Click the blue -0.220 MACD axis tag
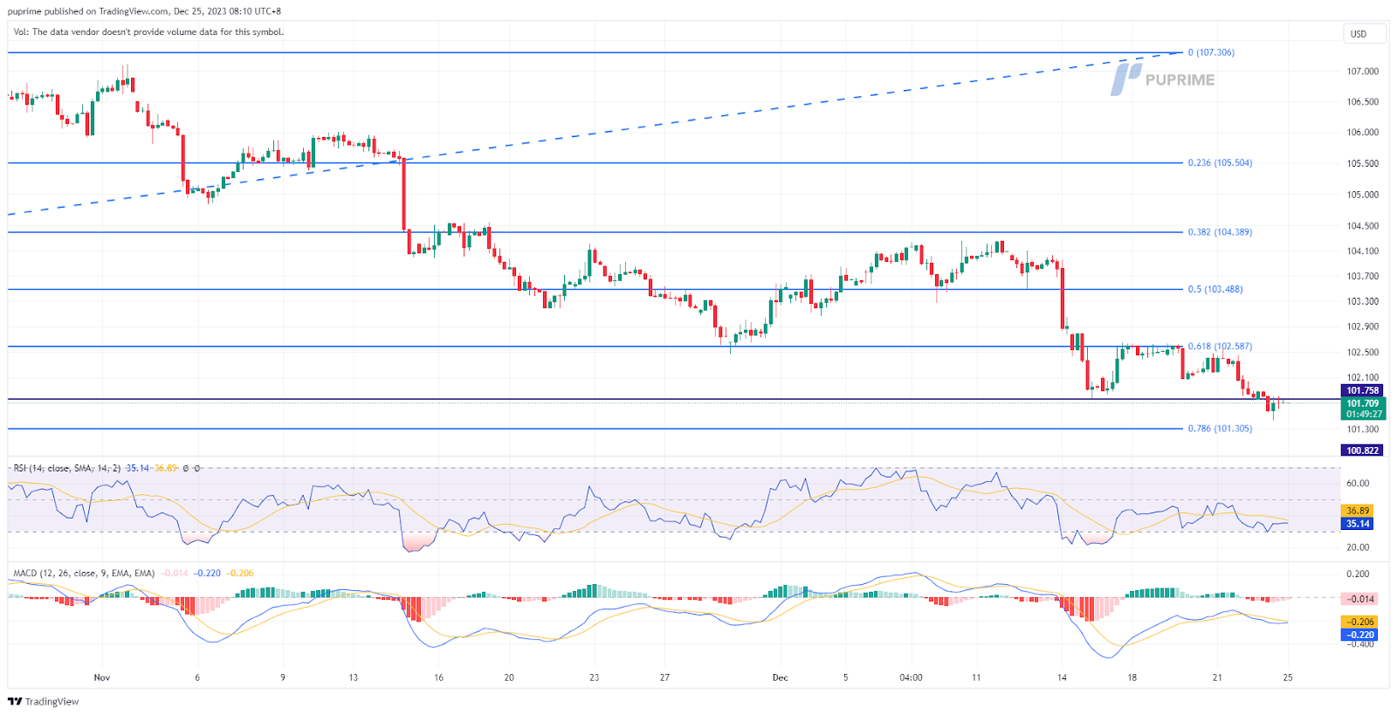 [x=1359, y=635]
